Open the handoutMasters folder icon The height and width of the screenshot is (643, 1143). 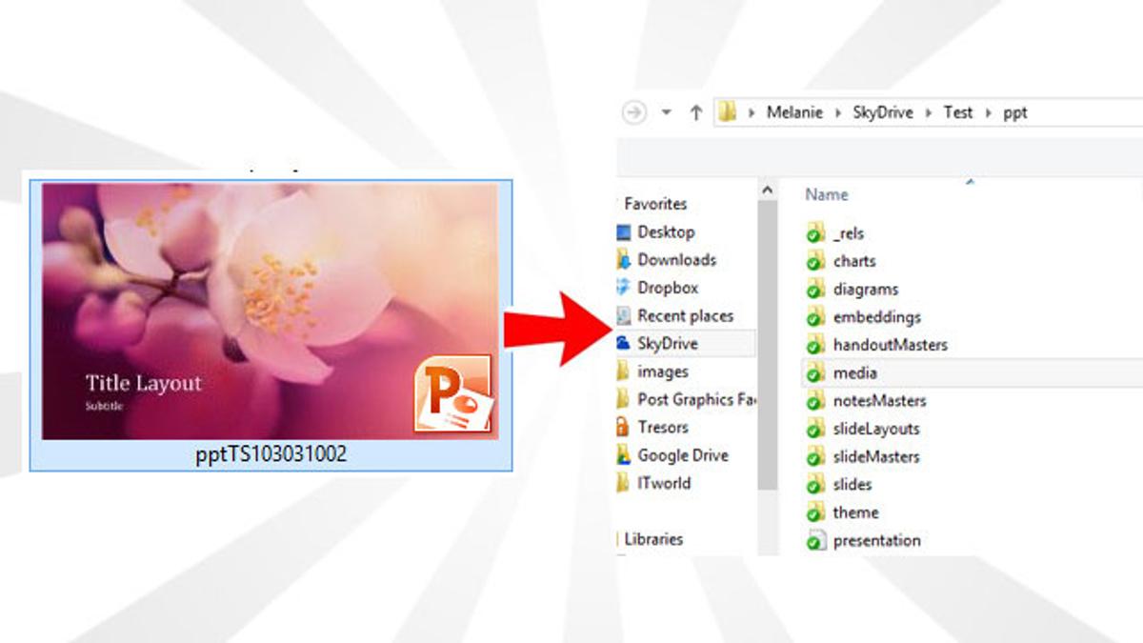[814, 345]
